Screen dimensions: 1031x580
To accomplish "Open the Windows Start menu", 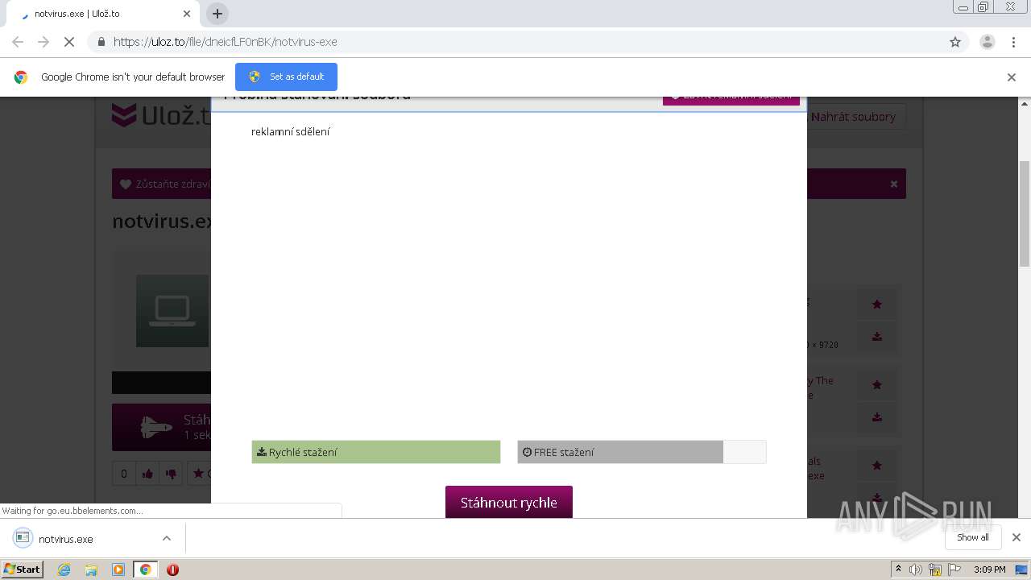I will pos(22,569).
